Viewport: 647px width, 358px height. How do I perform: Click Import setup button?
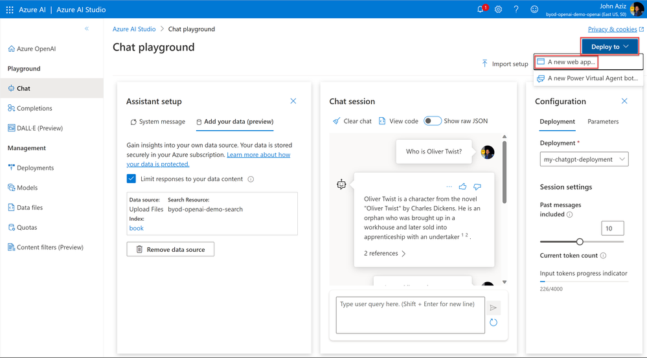pos(505,63)
